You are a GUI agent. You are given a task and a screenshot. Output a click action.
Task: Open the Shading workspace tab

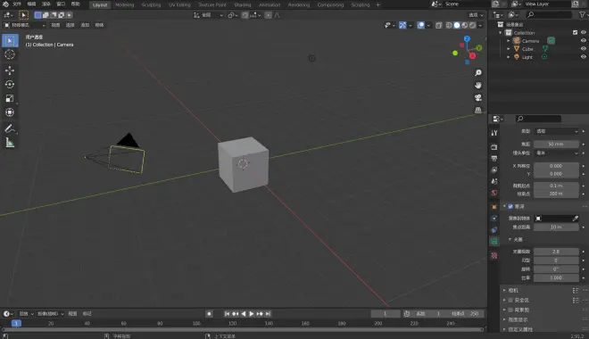pos(242,4)
